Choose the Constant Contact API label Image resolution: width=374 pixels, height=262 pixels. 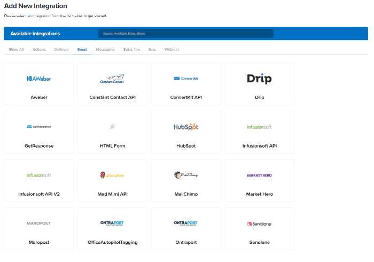[112, 97]
